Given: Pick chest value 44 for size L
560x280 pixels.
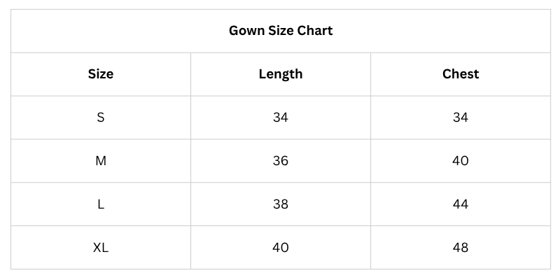Looking at the screenshot, I should [x=461, y=204].
